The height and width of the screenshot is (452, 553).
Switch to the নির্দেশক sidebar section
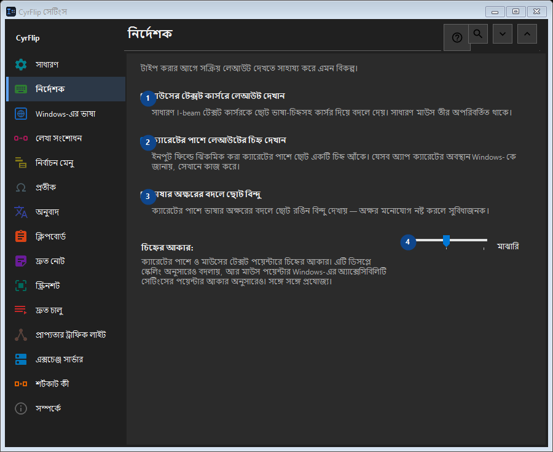point(66,89)
